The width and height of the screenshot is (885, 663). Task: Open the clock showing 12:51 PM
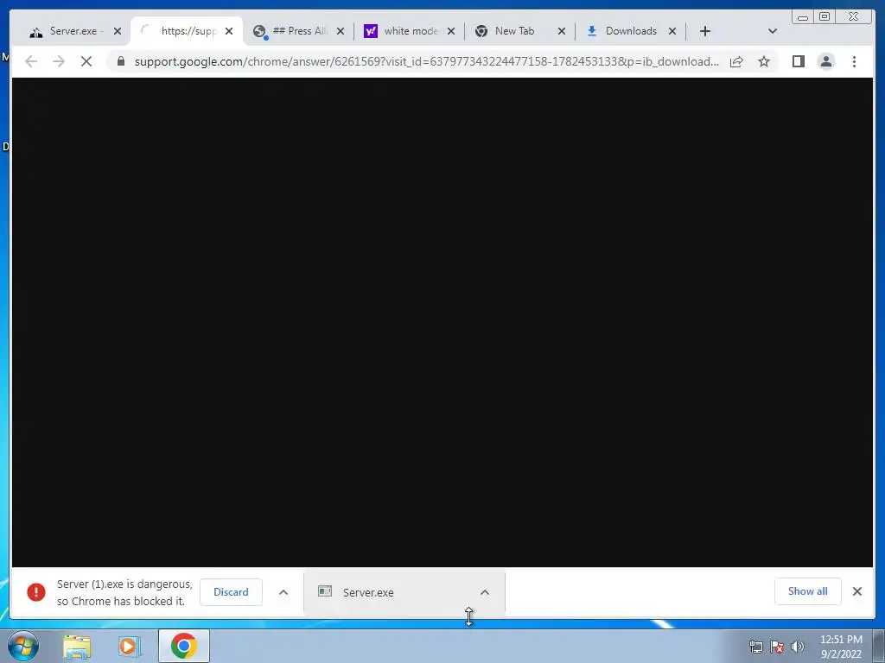coord(841,647)
